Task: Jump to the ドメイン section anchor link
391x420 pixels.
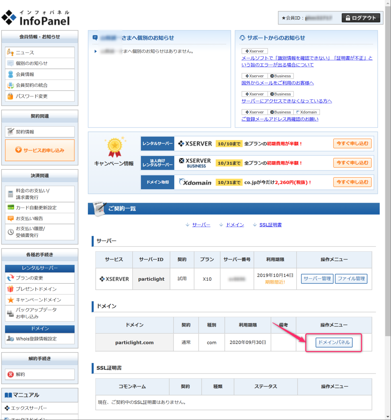Action: click(235, 225)
